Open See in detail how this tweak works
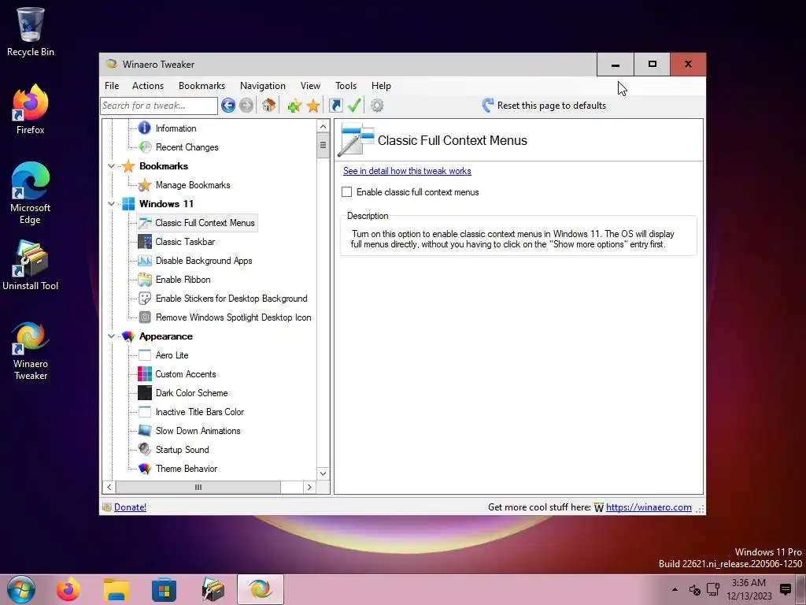Viewport: 806px width, 605px height. (x=407, y=171)
